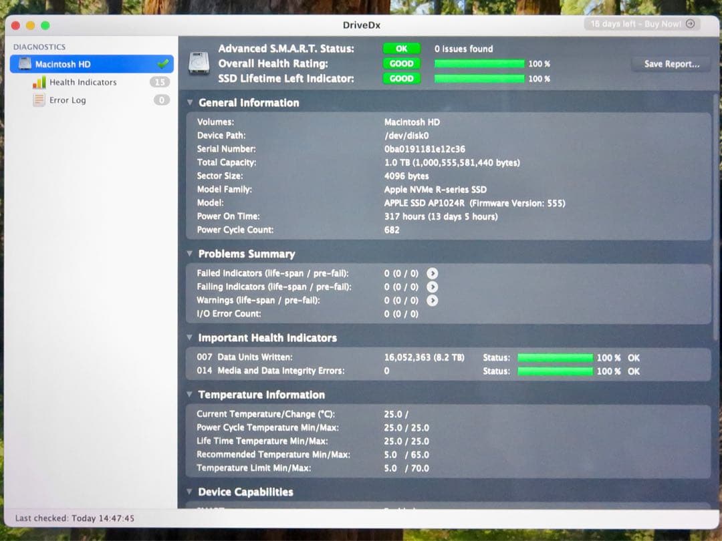Image resolution: width=722 pixels, height=541 pixels.
Task: Collapse the Problems Summary section
Action: [x=191, y=254]
